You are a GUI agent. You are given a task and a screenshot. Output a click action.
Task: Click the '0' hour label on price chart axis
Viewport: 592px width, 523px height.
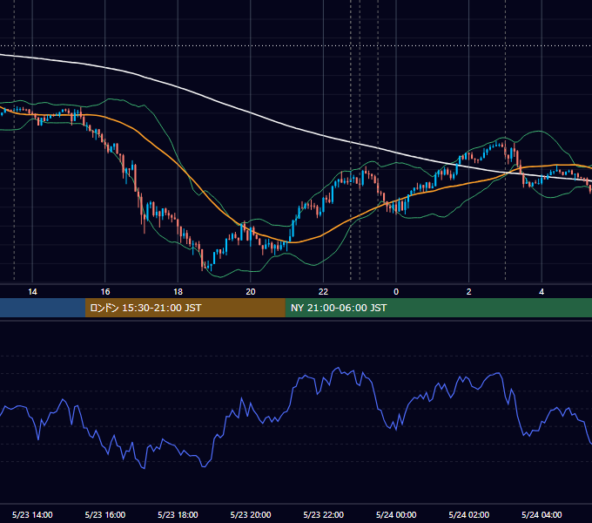(x=396, y=292)
